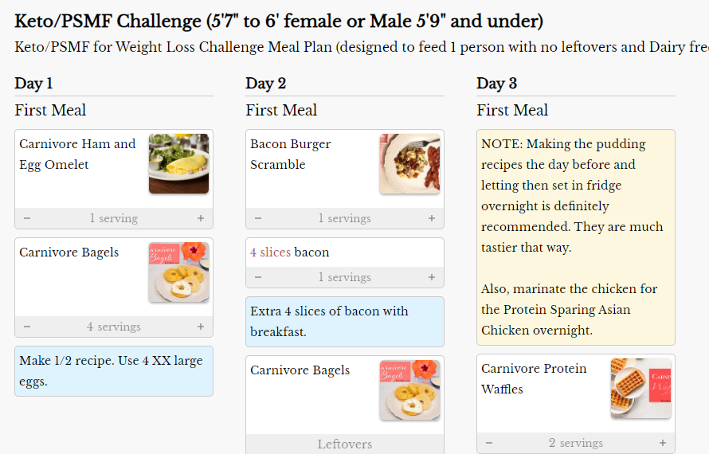Viewport: 709px width, 454px height.
Task: Select the Day 3 pudding NOTE card
Action: 575,237
